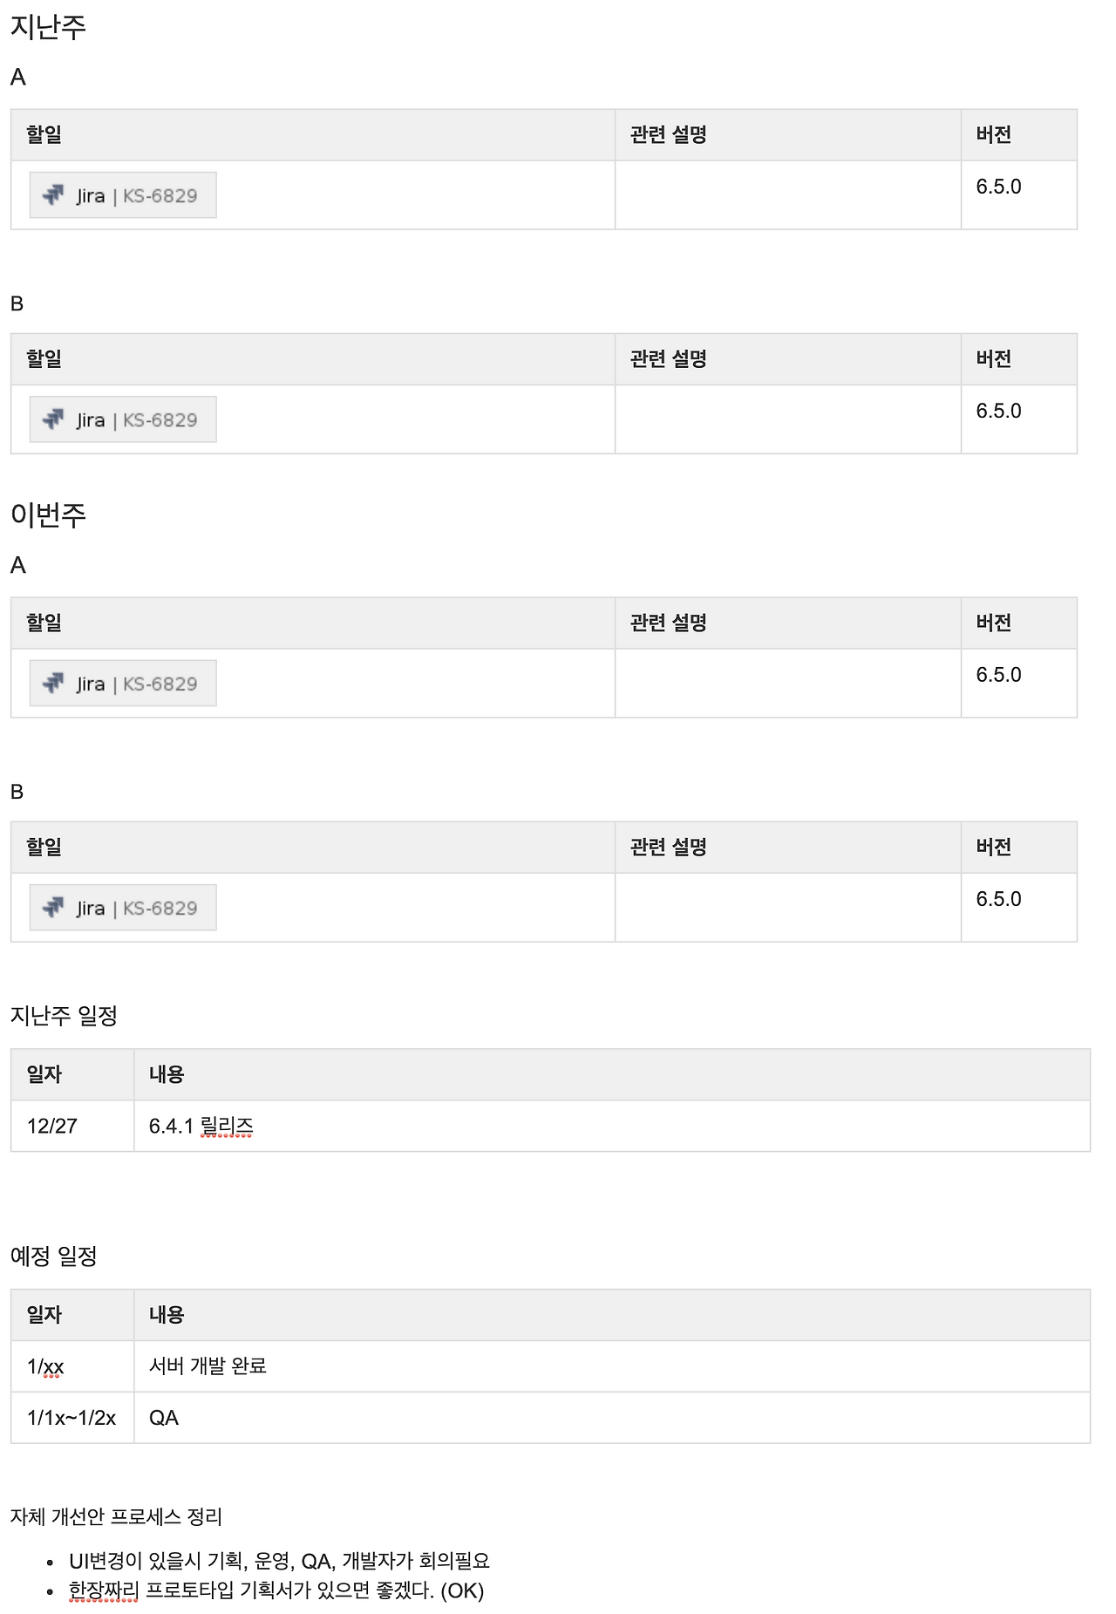1116x1614 pixels.
Task: Click the 1/1x~1/2x date cell
Action: (x=72, y=1417)
